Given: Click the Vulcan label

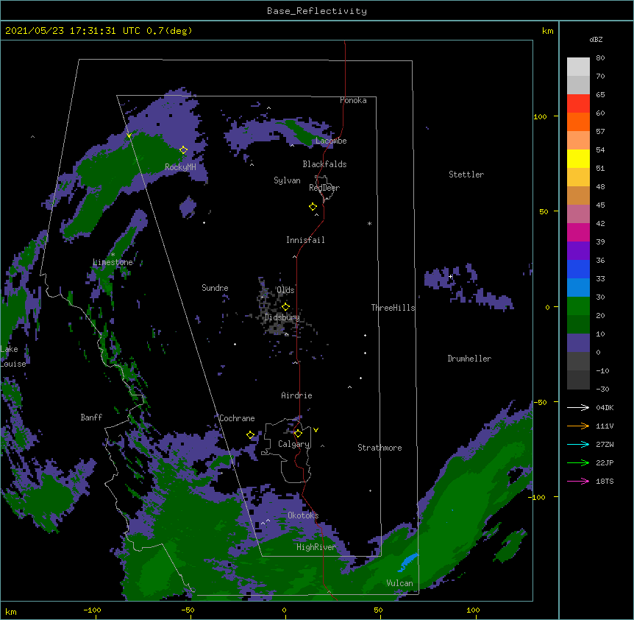Looking at the screenshot, I should pyautogui.click(x=399, y=583).
